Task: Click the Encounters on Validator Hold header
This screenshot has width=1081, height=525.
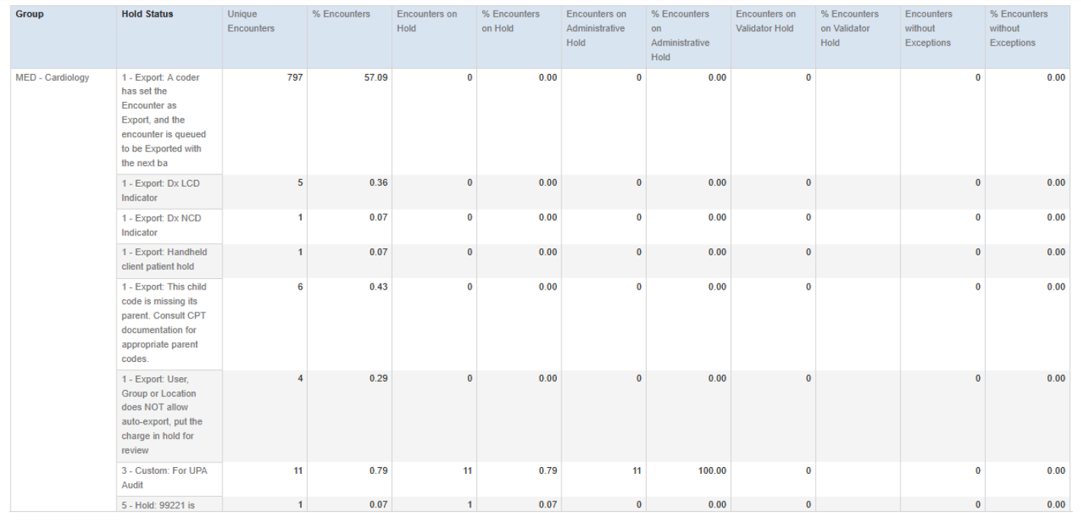Action: [773, 37]
